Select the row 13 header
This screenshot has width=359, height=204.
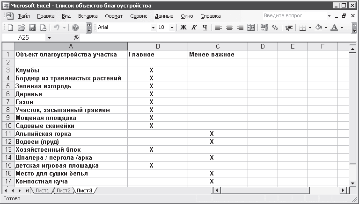coord(7,149)
